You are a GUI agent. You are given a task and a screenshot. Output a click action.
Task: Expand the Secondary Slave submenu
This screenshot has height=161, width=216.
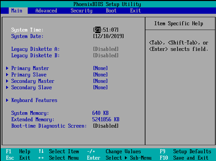pos(31,88)
